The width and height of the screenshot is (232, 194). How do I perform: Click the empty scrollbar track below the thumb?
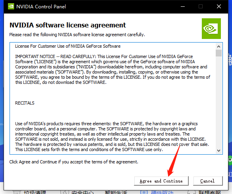(x=218, y=102)
